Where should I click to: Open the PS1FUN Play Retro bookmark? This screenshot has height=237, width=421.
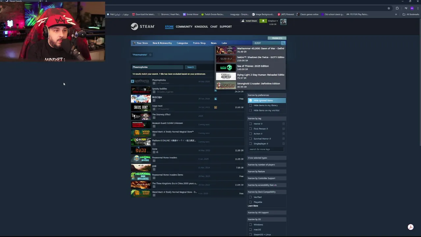357,14
